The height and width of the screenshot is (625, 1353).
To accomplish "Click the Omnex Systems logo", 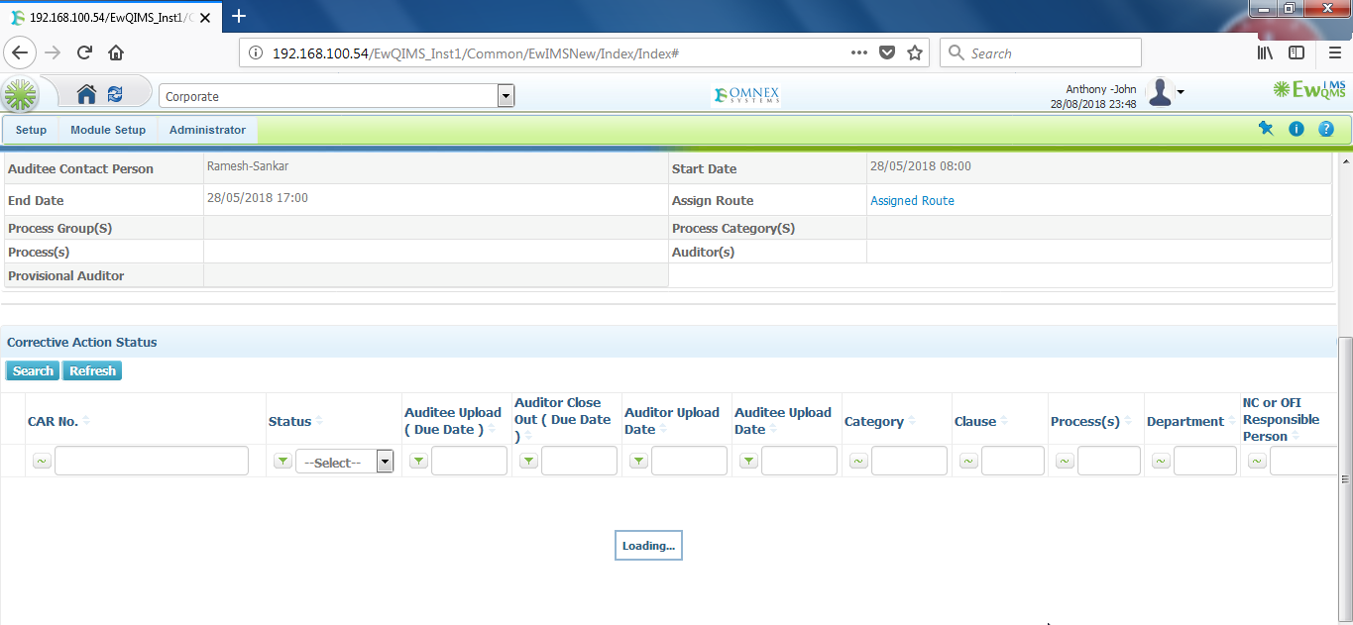I will (x=746, y=95).
